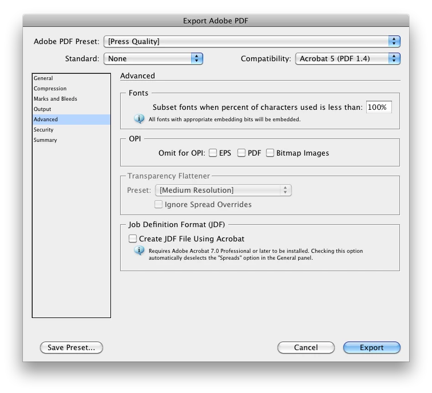Show the Summary panel

(x=72, y=140)
